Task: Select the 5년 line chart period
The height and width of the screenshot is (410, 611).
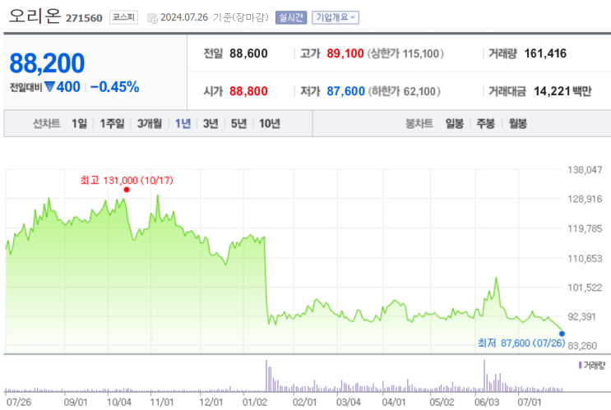Action: coord(238,124)
